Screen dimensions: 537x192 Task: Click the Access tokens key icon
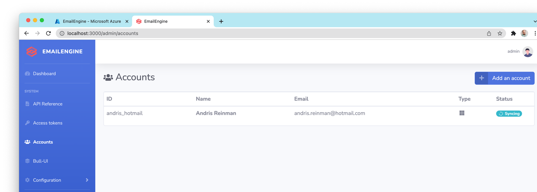point(27,123)
